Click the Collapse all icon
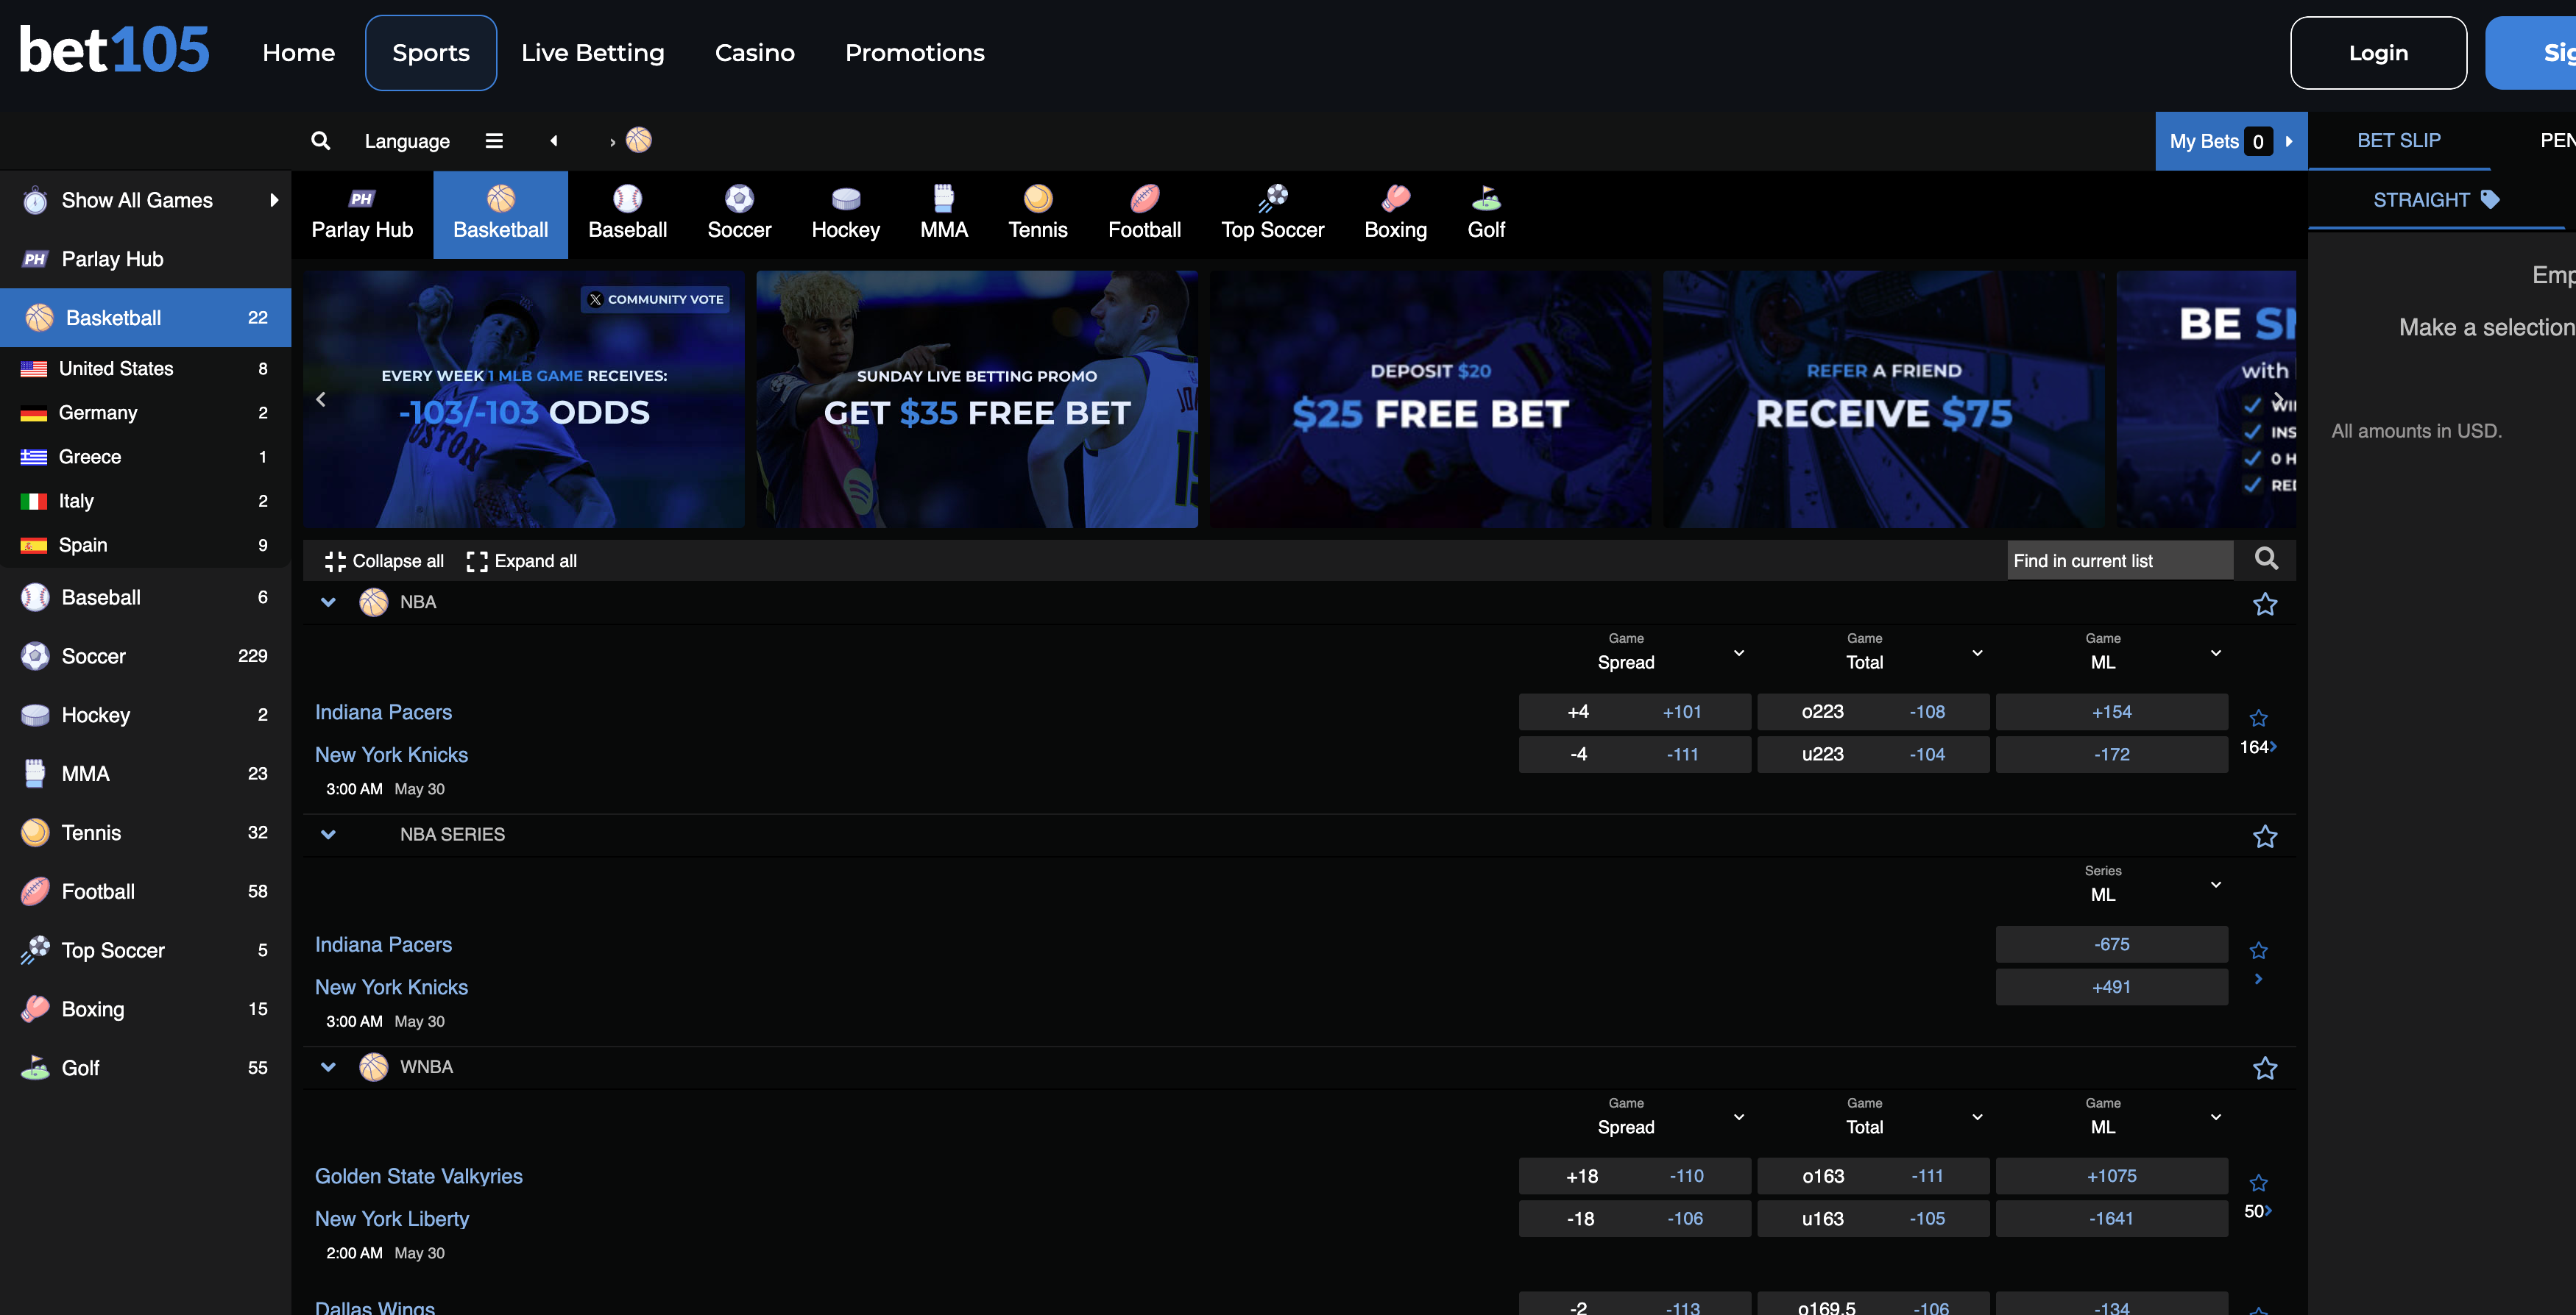2576x1315 pixels. click(335, 562)
